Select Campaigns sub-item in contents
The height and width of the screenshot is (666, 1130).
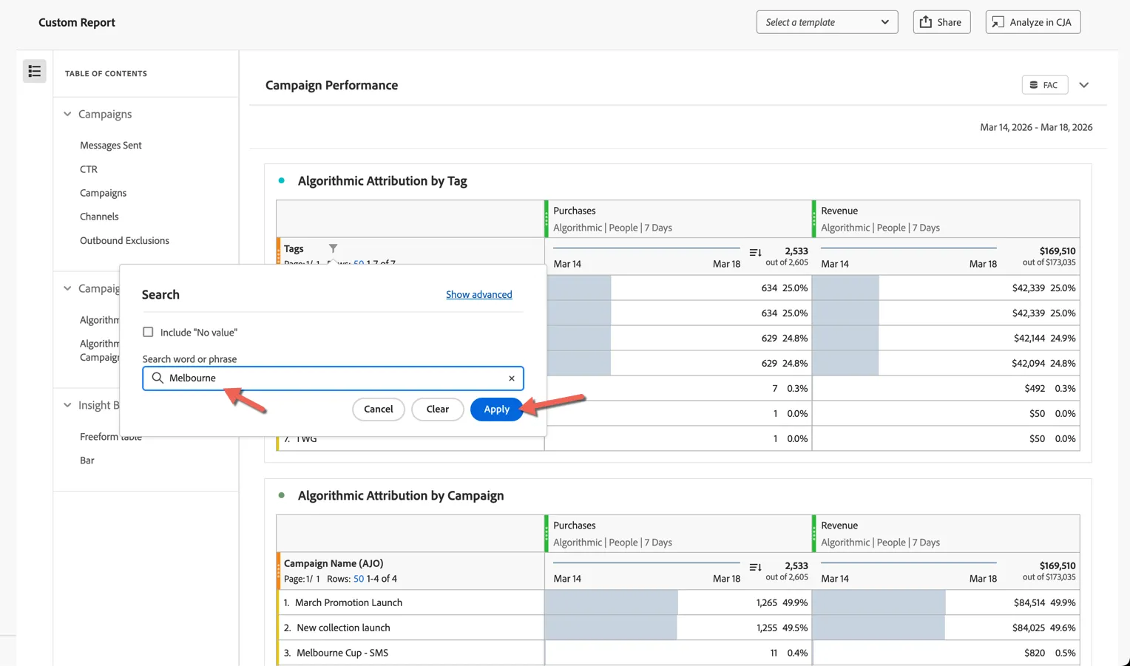click(x=103, y=193)
